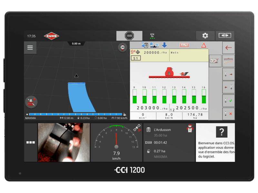258x193 pixels.
Task: Check RTK fix GPS status
Action: [152, 35]
